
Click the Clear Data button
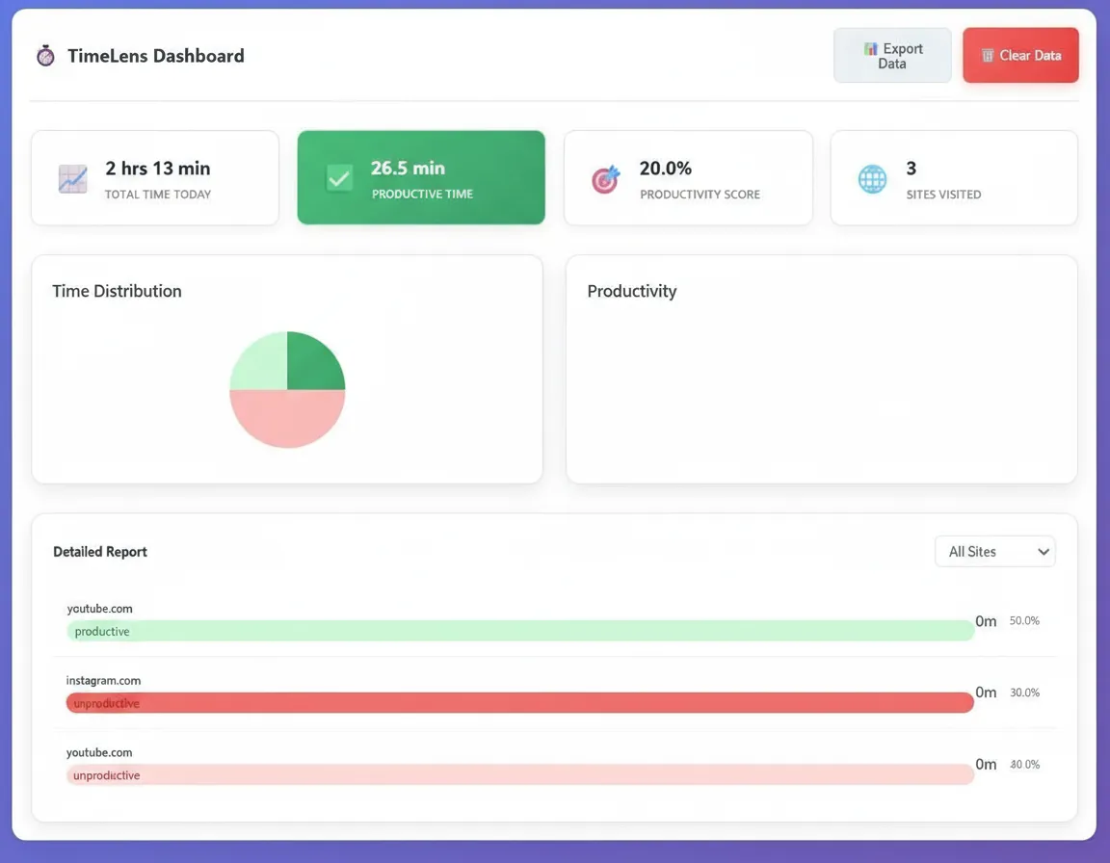coord(1020,55)
